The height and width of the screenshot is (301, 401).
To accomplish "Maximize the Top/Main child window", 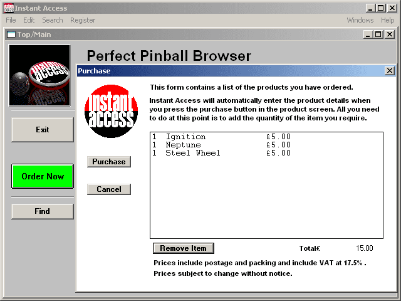I will click(378, 34).
